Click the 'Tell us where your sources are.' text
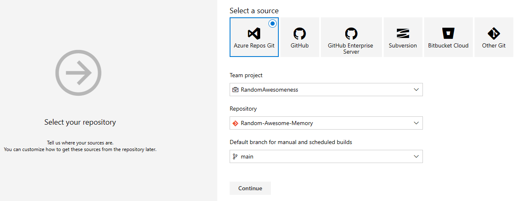The width and height of the screenshot is (515, 201). (80, 143)
